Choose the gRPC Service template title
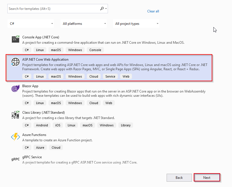 click(32, 157)
